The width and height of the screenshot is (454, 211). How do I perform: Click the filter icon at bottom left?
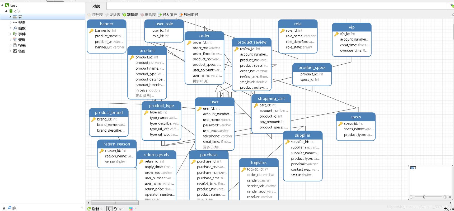[4, 208]
